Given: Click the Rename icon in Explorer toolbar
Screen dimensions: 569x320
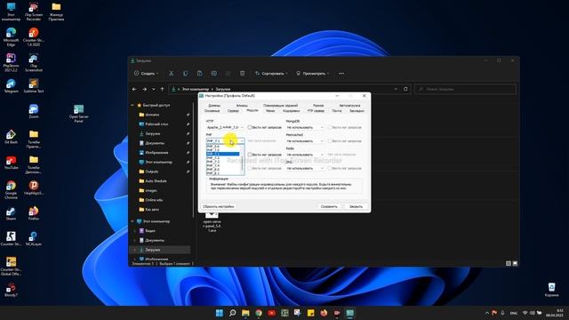Looking at the screenshot, I should tap(213, 73).
